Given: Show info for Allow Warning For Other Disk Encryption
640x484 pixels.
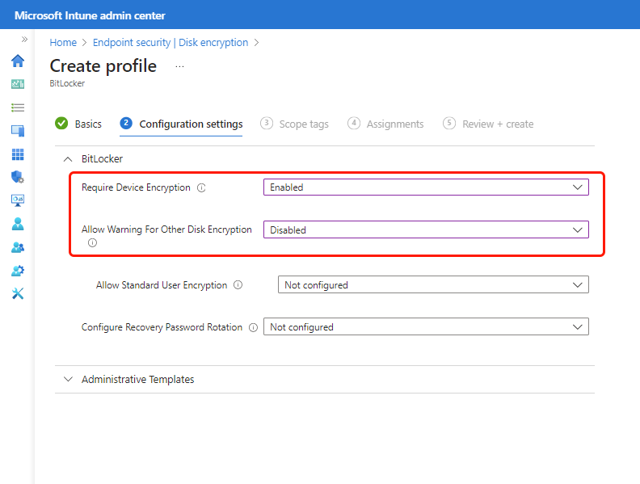Looking at the screenshot, I should [x=92, y=243].
